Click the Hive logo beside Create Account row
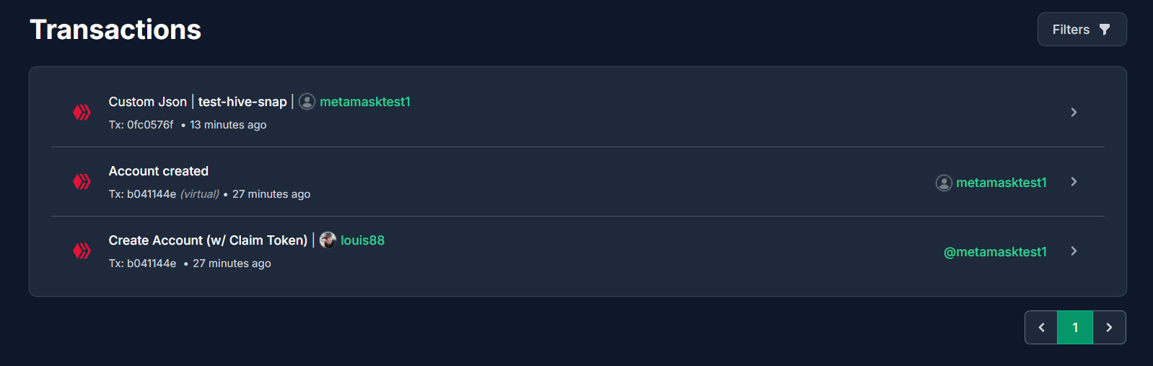The width and height of the screenshot is (1153, 366). 82,251
